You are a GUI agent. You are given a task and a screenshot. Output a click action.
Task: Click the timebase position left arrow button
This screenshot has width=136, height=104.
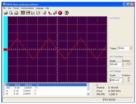[x=127, y=63]
